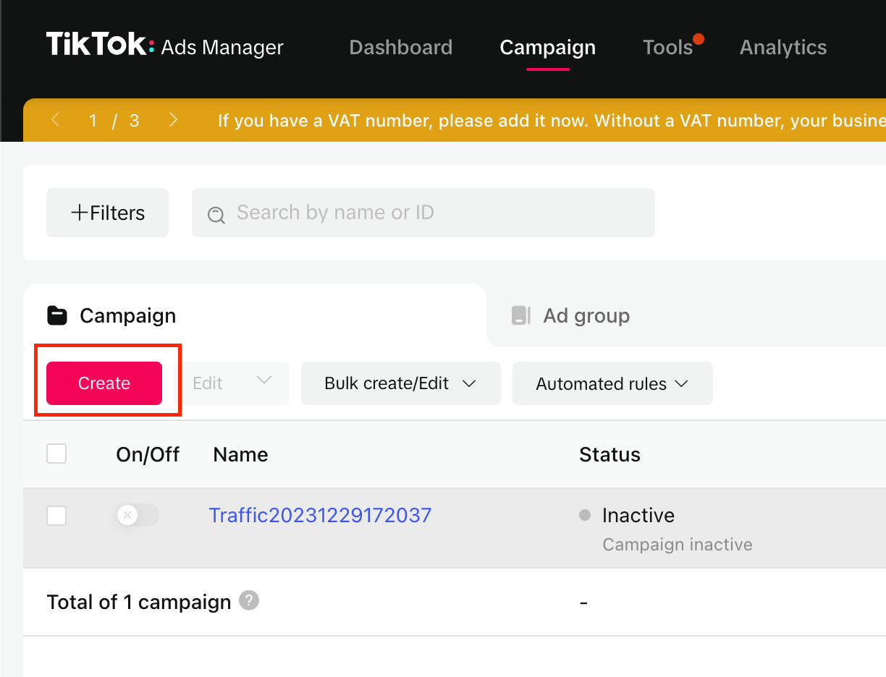Open the Tools menu
The height and width of the screenshot is (677, 886).
tap(668, 48)
